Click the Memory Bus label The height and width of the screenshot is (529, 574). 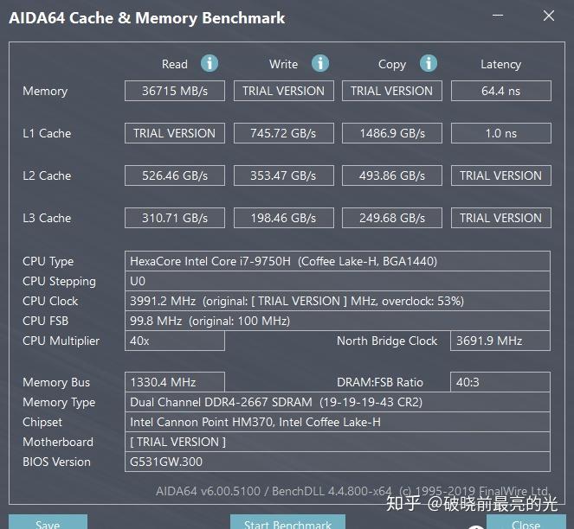click(56, 382)
